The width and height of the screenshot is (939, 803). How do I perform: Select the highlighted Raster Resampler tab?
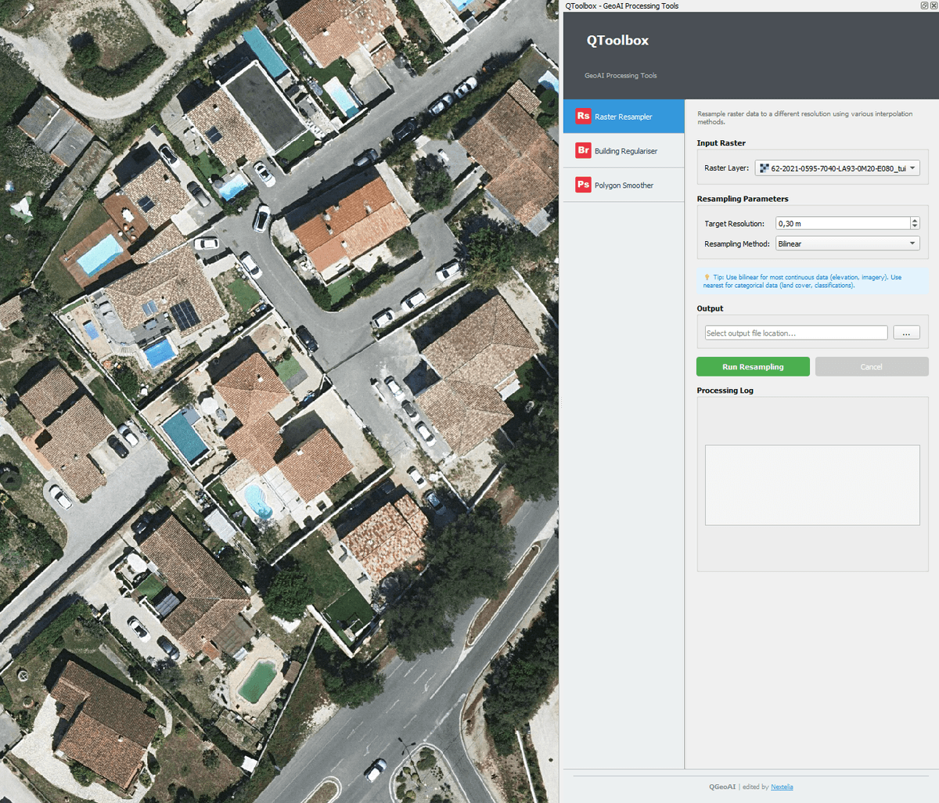click(624, 116)
